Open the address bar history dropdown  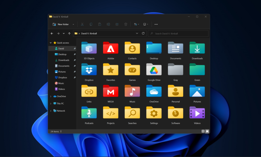tap(137, 33)
